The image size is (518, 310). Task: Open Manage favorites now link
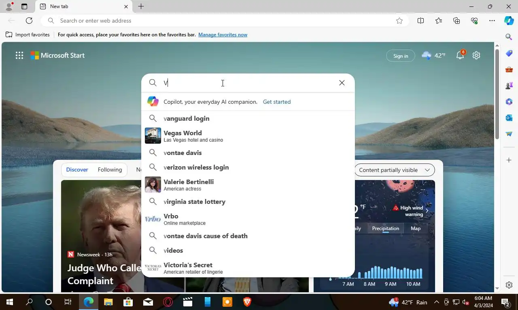click(x=223, y=35)
